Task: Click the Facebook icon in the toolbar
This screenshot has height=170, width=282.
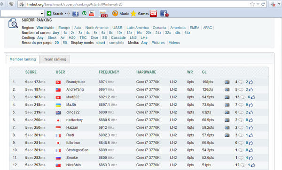Action: (76, 14)
